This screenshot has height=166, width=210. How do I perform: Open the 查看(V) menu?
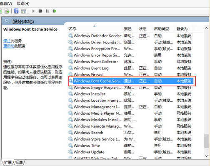[x=6, y=3]
